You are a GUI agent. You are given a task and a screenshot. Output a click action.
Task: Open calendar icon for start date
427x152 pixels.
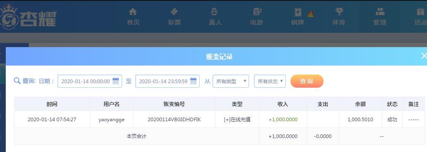pyautogui.click(x=116, y=81)
